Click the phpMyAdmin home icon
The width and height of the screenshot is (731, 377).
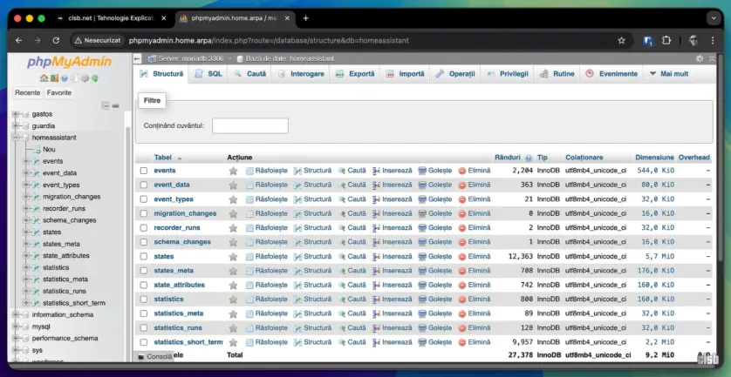[x=44, y=77]
